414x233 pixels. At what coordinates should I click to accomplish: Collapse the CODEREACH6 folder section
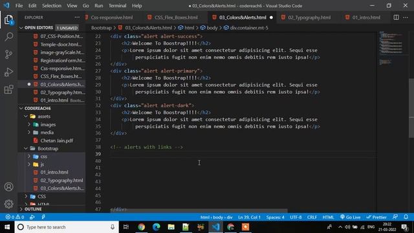21,108
